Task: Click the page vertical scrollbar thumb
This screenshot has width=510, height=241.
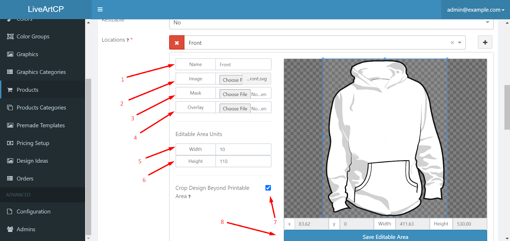Action: [x=507, y=107]
